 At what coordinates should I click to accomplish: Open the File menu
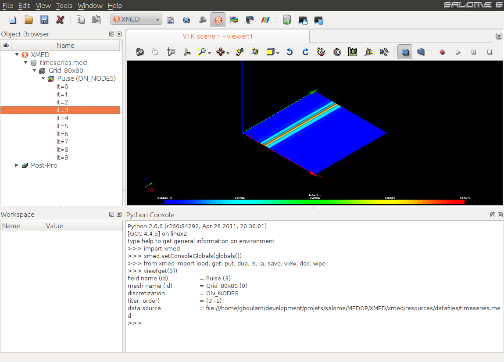(8, 5)
